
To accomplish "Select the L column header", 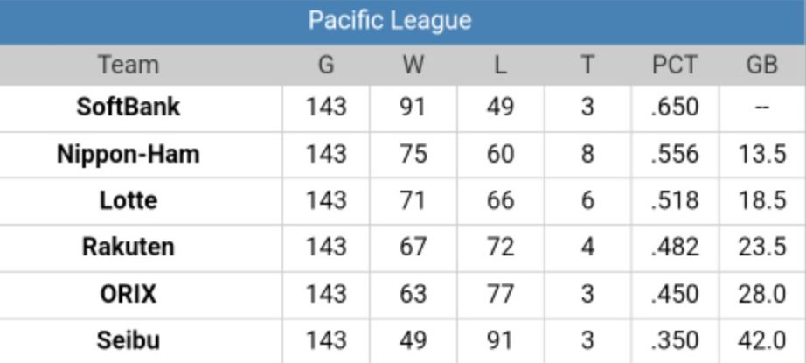I will [x=499, y=65].
